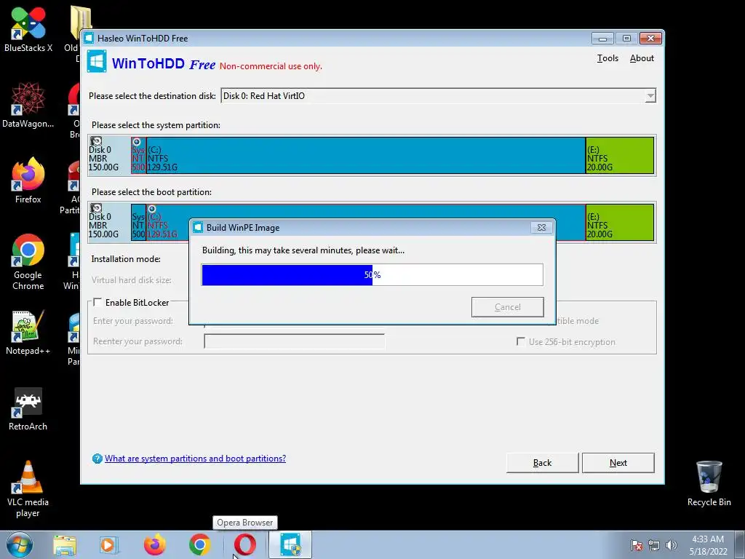This screenshot has width=745, height=559.
Task: Click the Next button
Action: [618, 463]
